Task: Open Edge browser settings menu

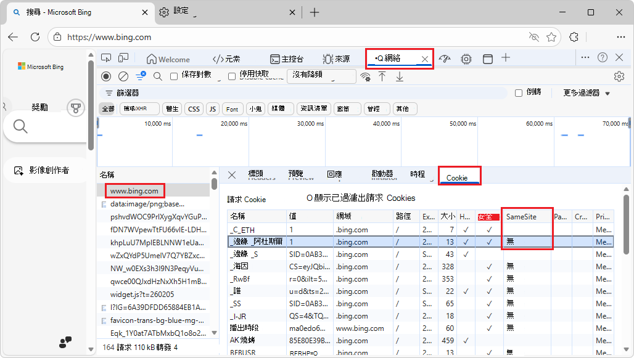Action: (621, 37)
